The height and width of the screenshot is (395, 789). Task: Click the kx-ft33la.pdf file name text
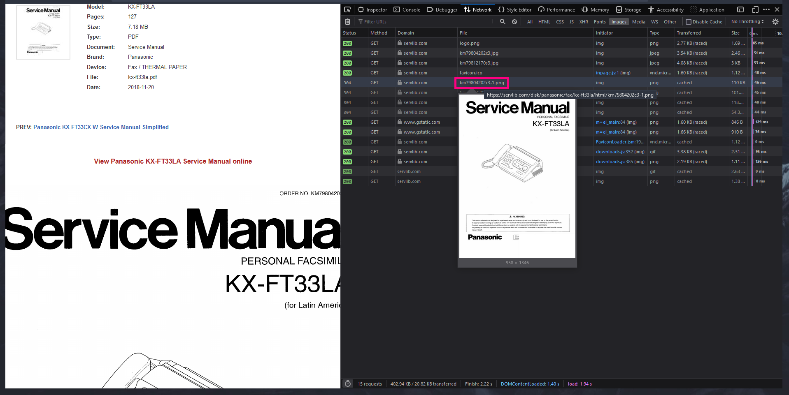(x=142, y=77)
